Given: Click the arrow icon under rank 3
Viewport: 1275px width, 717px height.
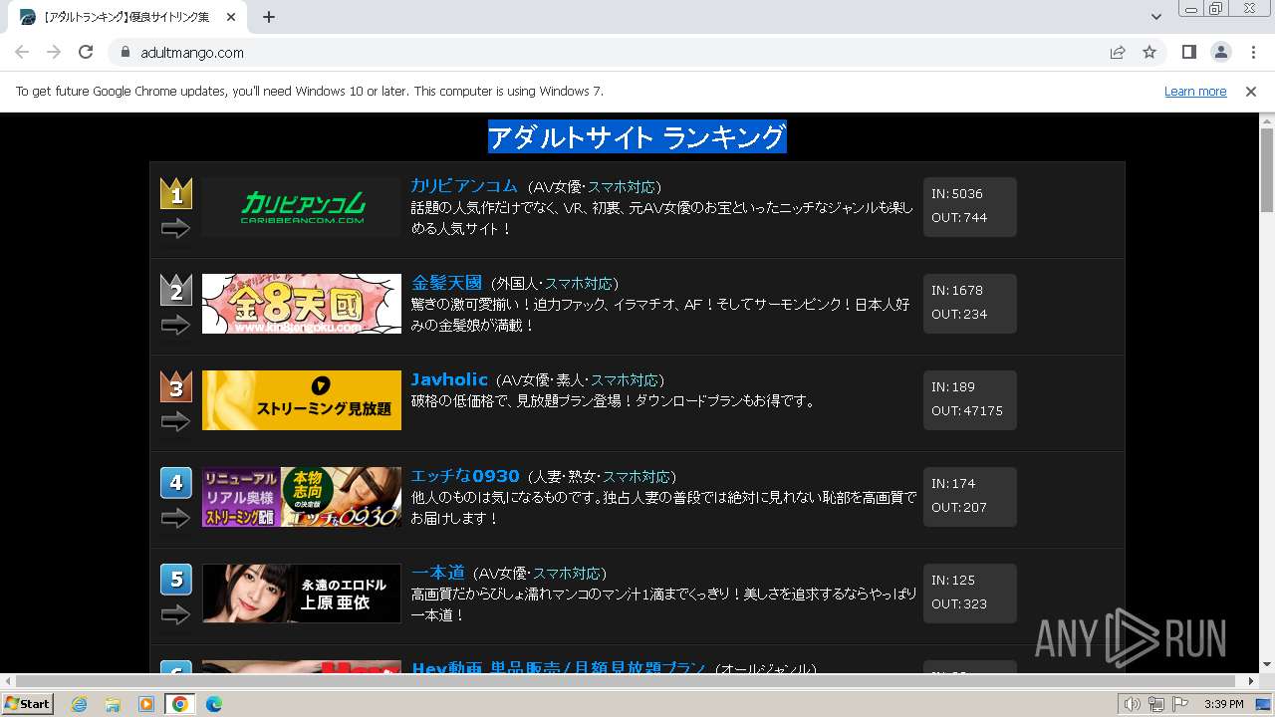Looking at the screenshot, I should 175,422.
